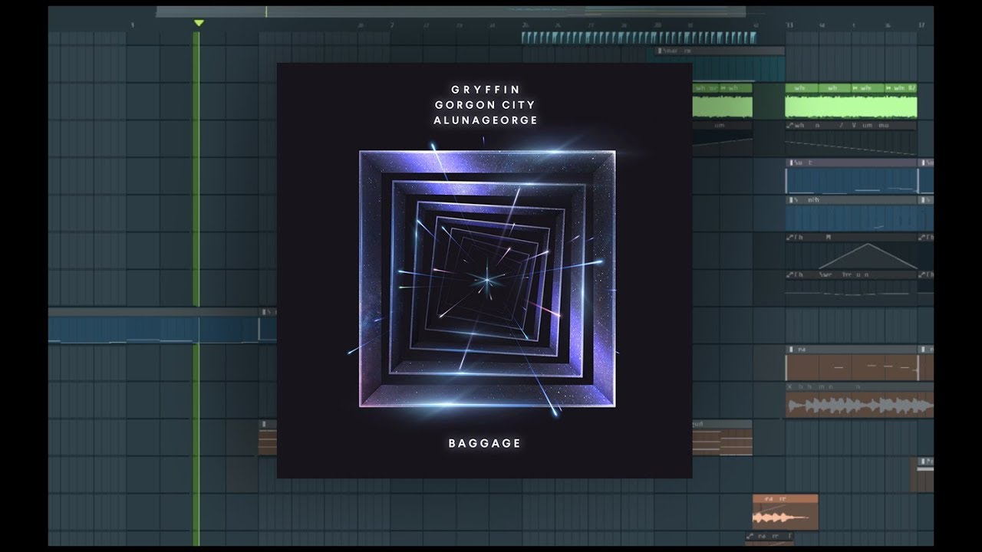Click the green playhead marker triangle
This screenshot has width=982, height=552.
(199, 24)
